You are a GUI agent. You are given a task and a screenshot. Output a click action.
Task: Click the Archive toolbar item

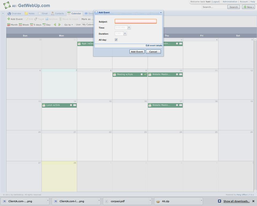(x=51, y=19)
